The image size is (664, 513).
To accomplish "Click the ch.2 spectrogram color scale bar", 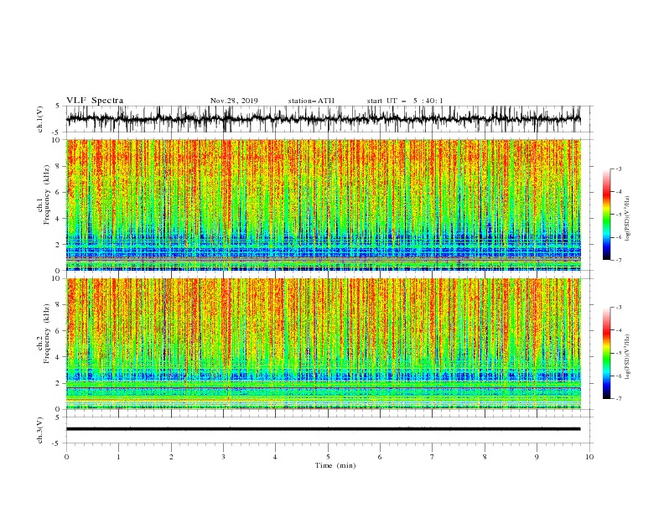I will point(606,353).
